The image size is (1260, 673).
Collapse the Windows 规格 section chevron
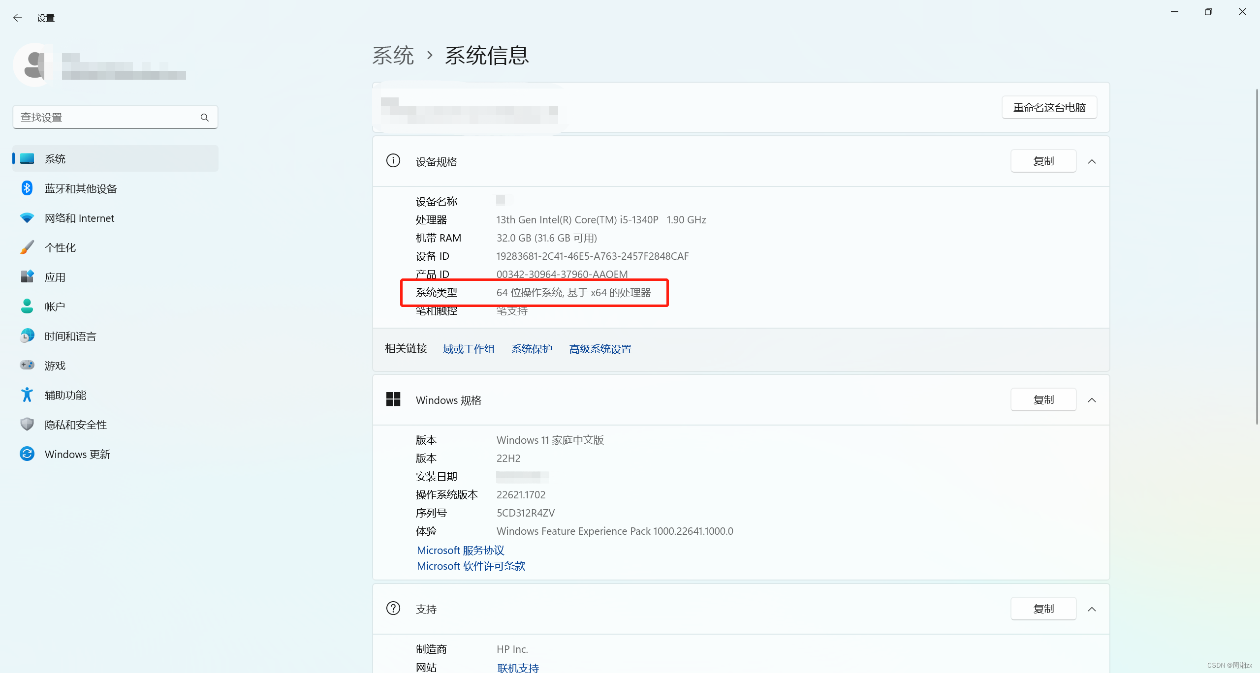(x=1092, y=400)
